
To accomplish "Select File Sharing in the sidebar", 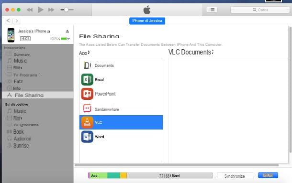I will coord(38,95).
